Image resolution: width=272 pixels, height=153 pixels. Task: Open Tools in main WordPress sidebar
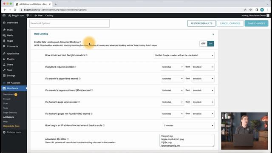[9, 70]
